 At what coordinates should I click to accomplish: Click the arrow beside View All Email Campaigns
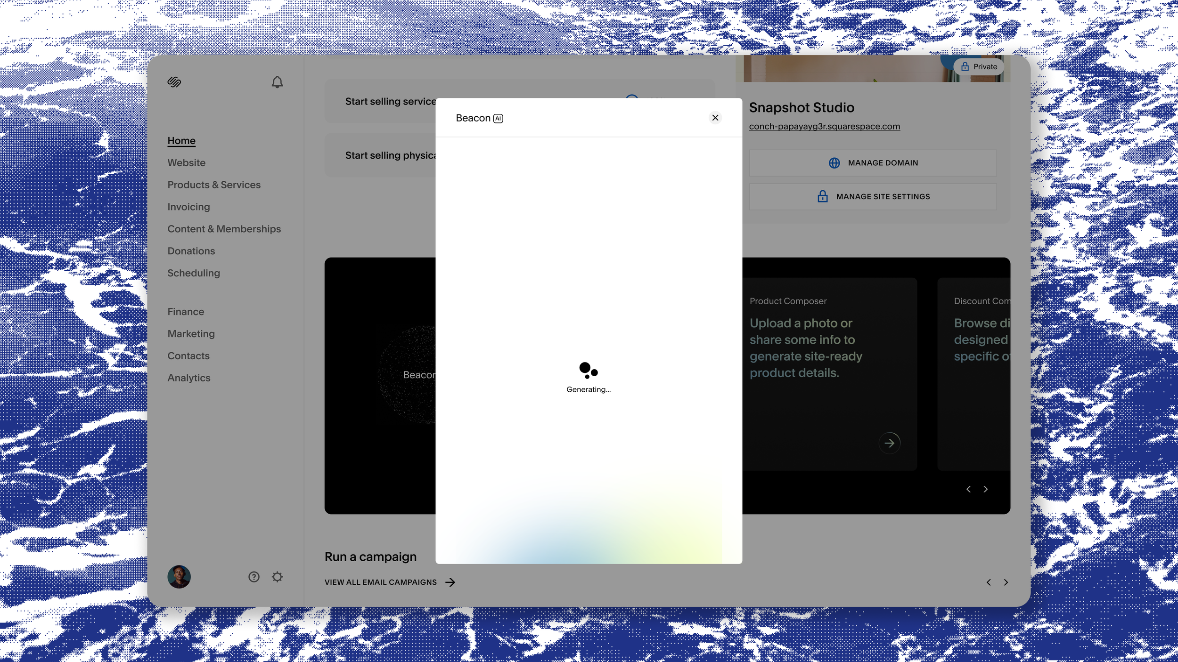point(450,582)
